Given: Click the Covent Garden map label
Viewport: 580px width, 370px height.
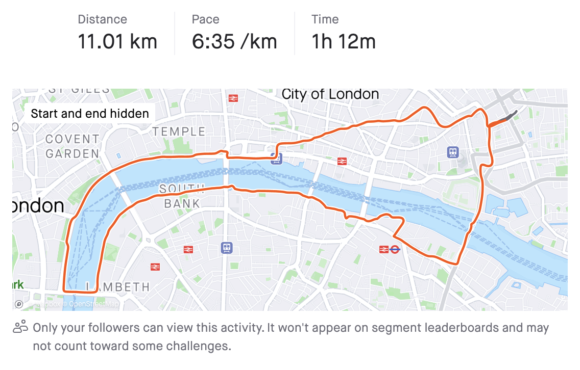Looking at the screenshot, I should pyautogui.click(x=72, y=146).
